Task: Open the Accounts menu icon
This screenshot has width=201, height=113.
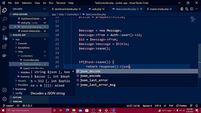Action: pos(4,90)
